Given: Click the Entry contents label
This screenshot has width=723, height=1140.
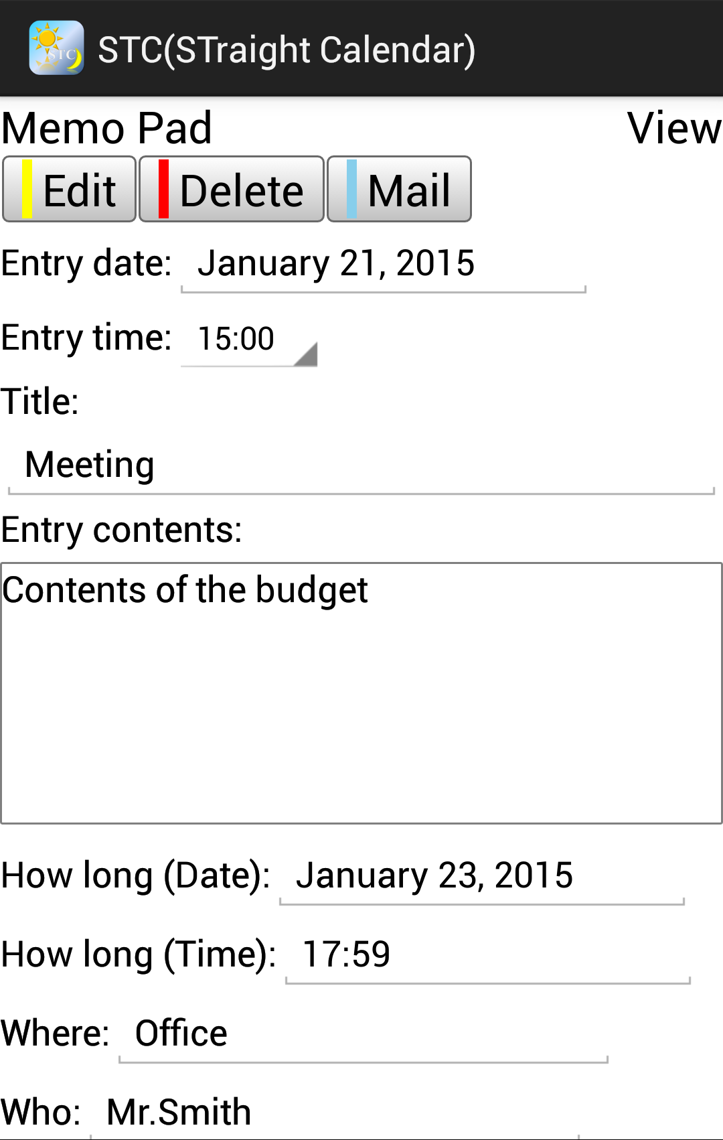Looking at the screenshot, I should [x=122, y=530].
